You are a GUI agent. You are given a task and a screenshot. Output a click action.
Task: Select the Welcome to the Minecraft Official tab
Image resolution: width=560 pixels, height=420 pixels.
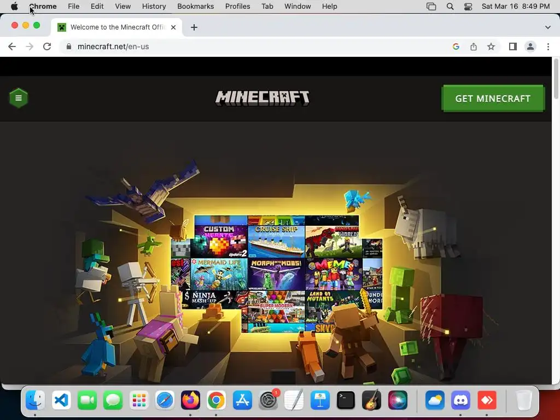116,27
